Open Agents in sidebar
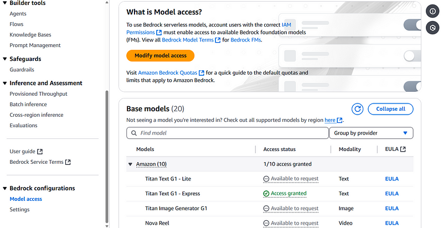This screenshot has width=443, height=228. (18, 13)
